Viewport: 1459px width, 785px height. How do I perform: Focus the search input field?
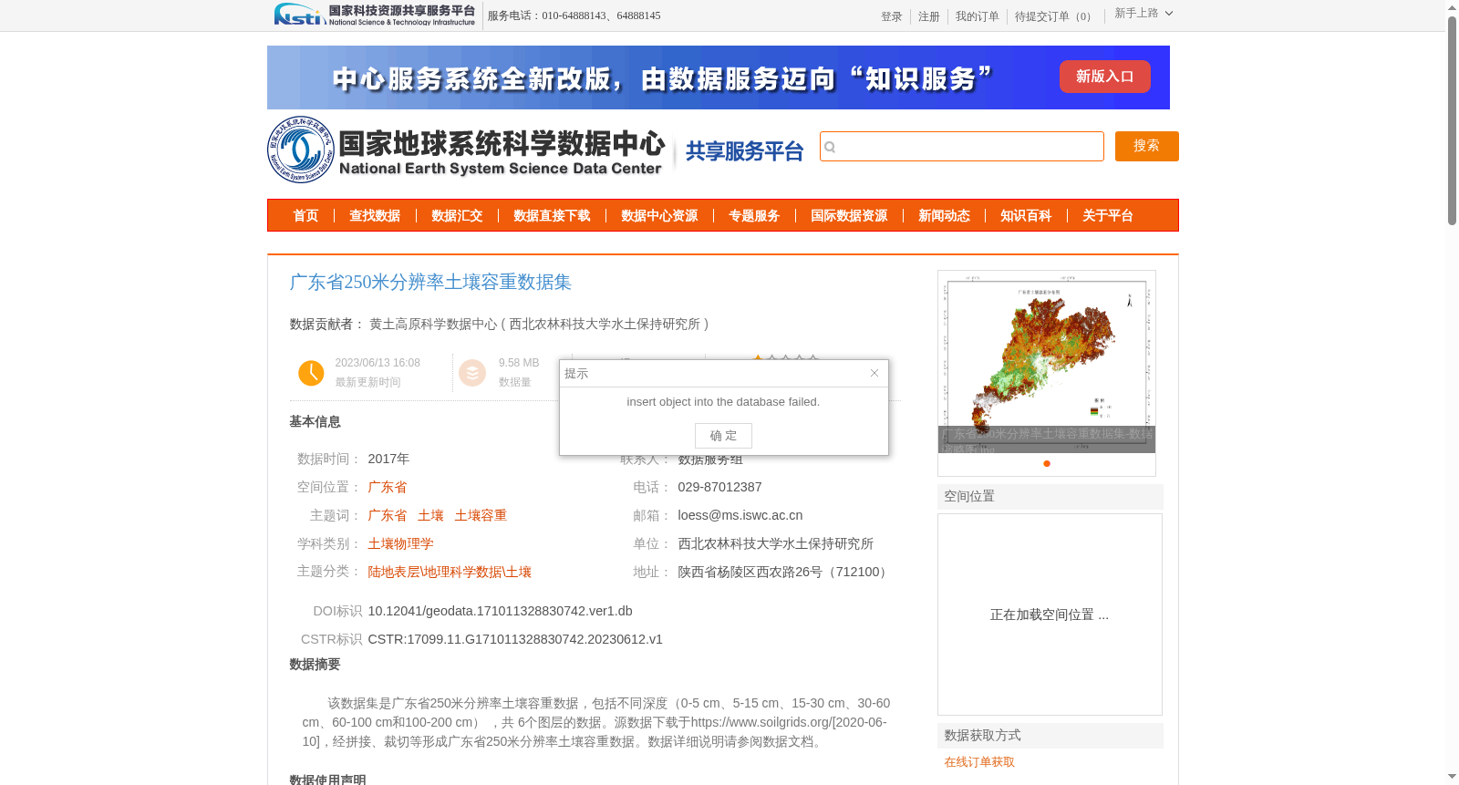pyautogui.click(x=962, y=147)
